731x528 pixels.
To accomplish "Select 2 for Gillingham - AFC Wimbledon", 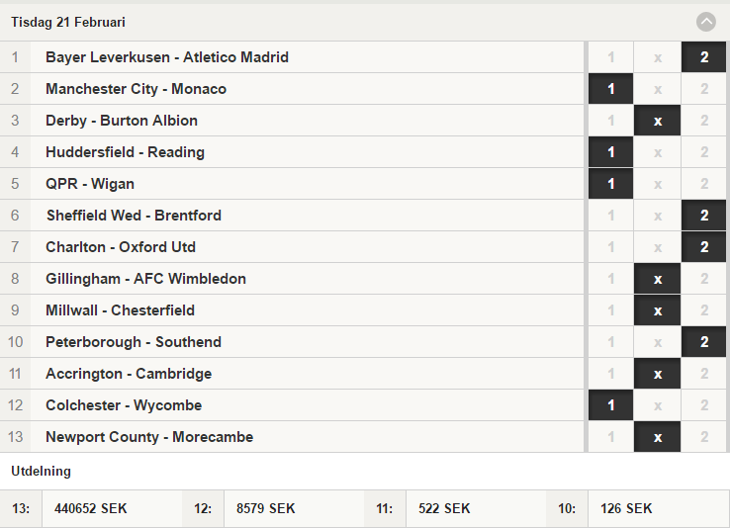I will coord(704,279).
